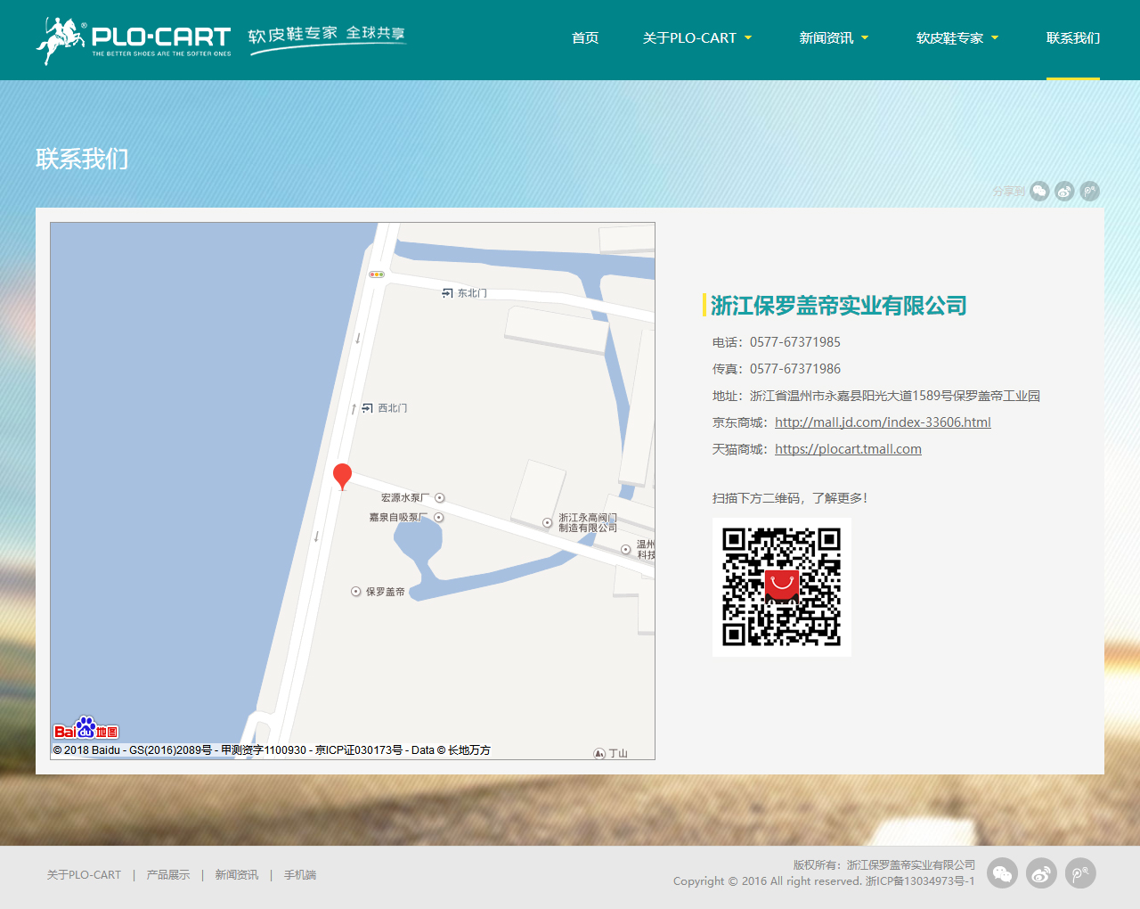Click the red location pin on the map
The height and width of the screenshot is (909, 1140).
pos(342,476)
